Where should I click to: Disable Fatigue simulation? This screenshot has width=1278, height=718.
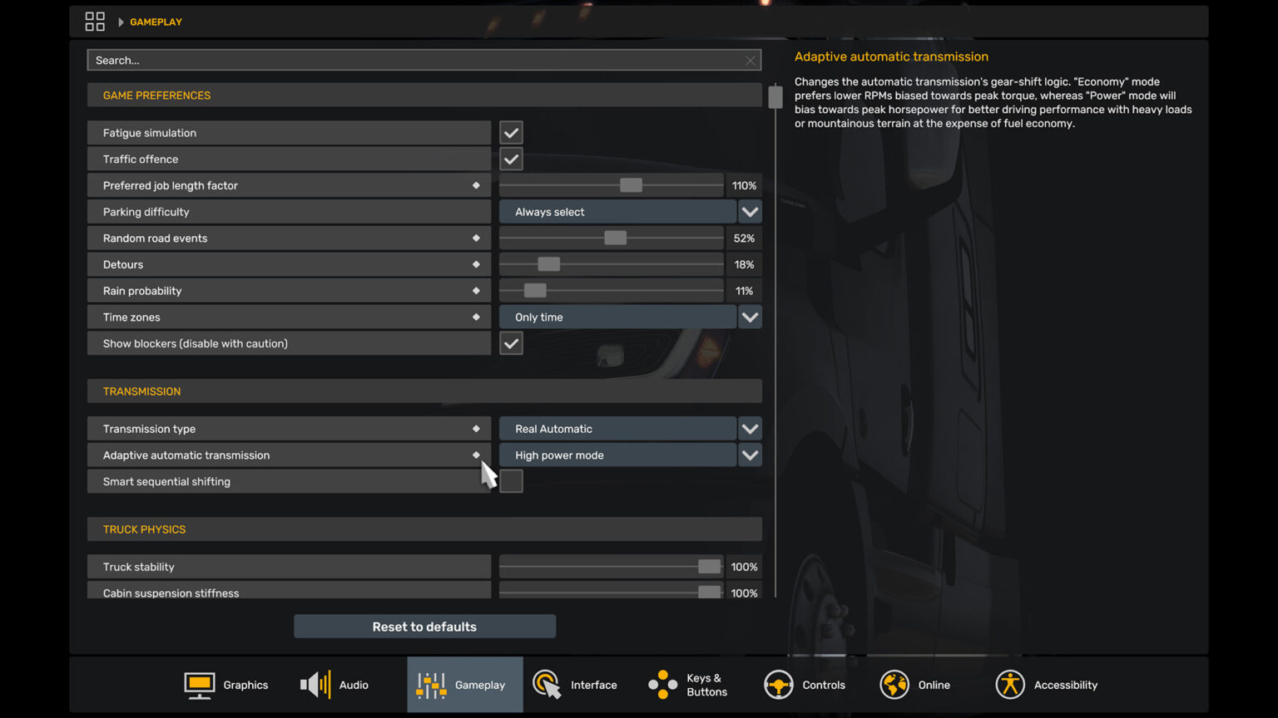pyautogui.click(x=511, y=132)
